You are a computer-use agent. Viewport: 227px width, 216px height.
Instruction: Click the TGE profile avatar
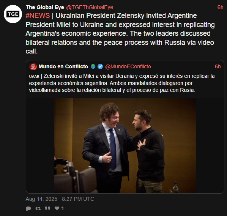tap(13, 14)
